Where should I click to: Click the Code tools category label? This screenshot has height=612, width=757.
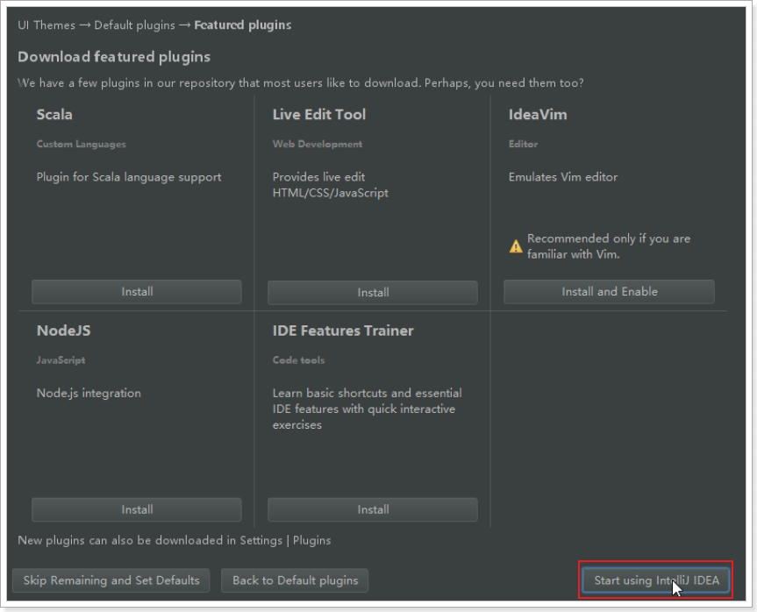[x=298, y=360]
